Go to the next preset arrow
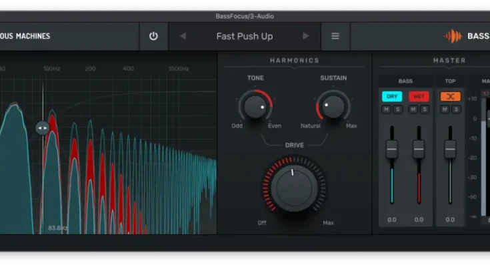This screenshot has height=267, width=490. [306, 36]
